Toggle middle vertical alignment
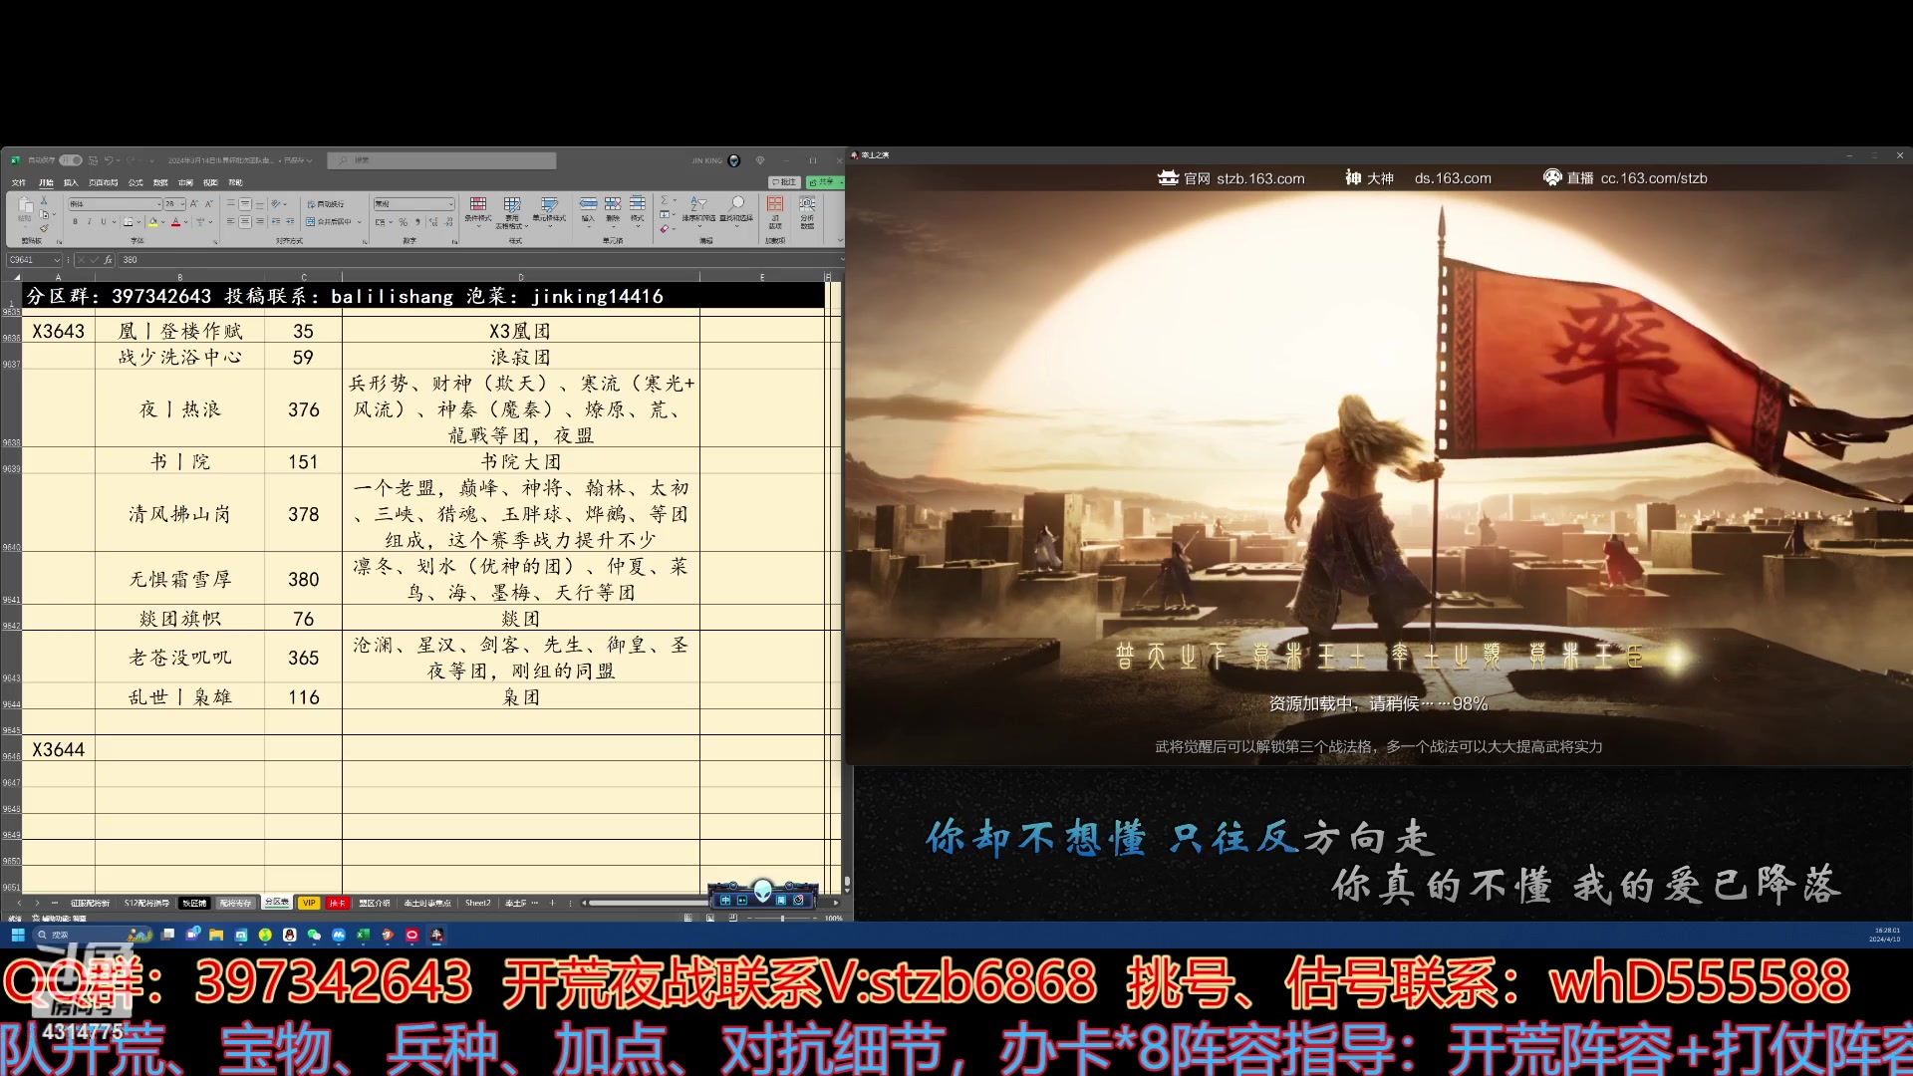Viewport: 1913px width, 1076px height. click(x=245, y=203)
